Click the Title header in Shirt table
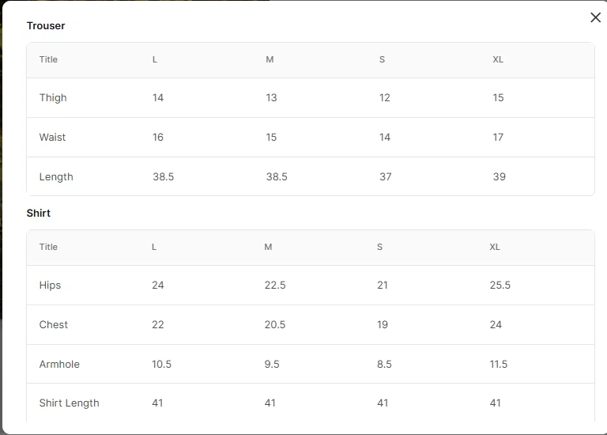The width and height of the screenshot is (607, 435). [48, 247]
